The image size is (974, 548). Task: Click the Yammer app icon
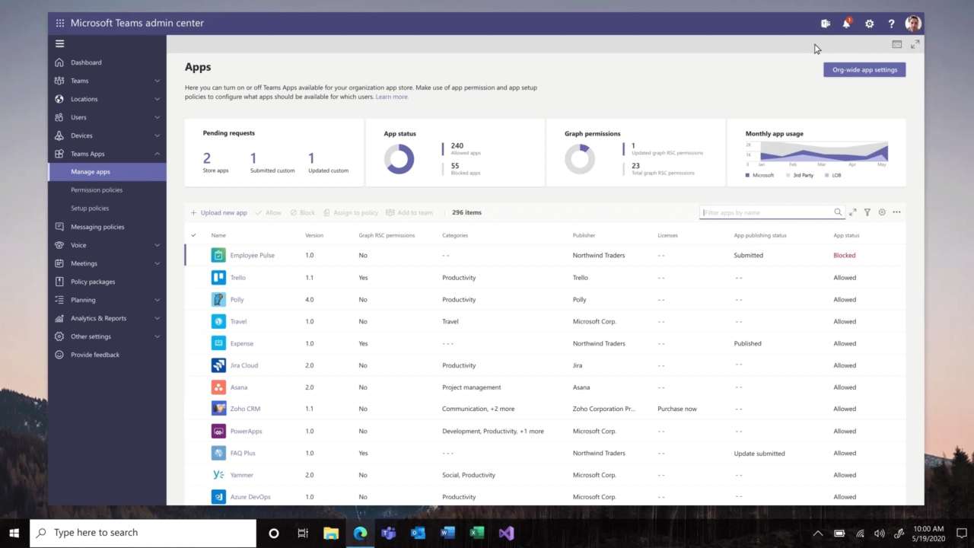coord(218,475)
